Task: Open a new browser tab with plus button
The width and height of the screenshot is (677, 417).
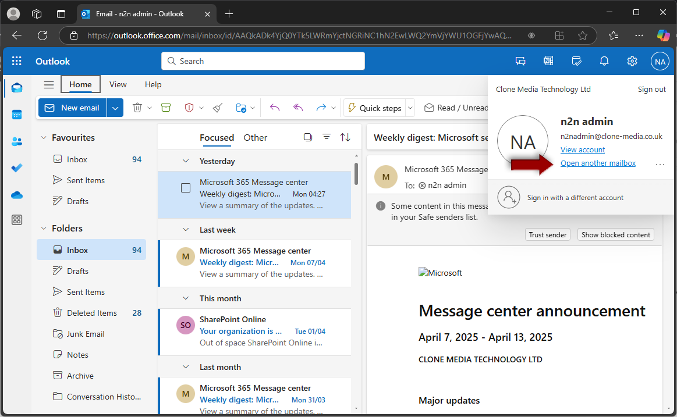Action: (229, 14)
